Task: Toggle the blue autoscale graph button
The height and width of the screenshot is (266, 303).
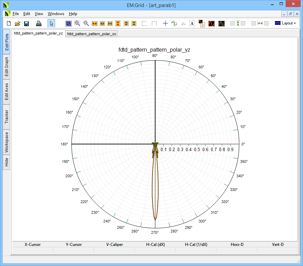Action: tap(68, 23)
